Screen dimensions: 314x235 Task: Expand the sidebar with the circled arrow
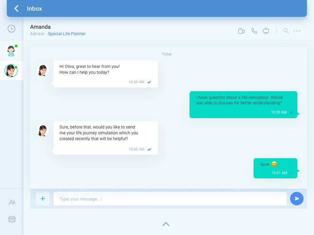pyautogui.click(x=11, y=29)
